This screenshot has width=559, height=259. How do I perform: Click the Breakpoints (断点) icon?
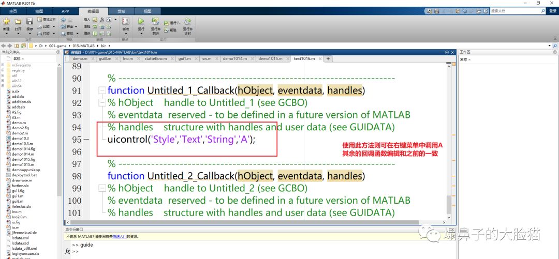(125, 21)
